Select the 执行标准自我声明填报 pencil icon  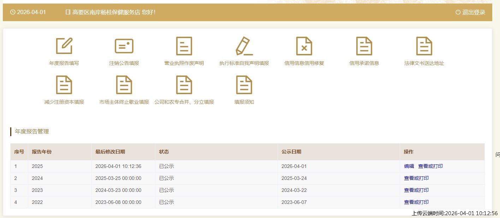coord(244,46)
